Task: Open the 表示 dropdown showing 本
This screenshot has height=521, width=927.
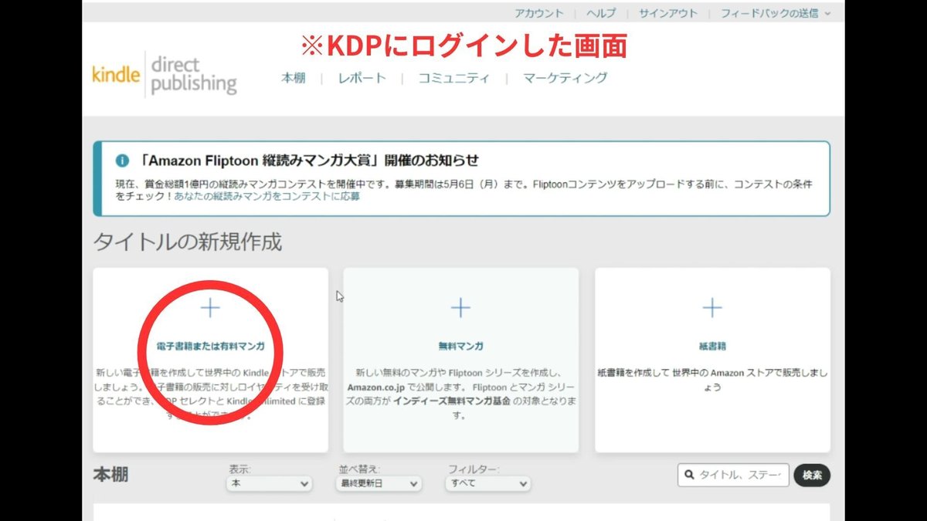Action: [269, 483]
